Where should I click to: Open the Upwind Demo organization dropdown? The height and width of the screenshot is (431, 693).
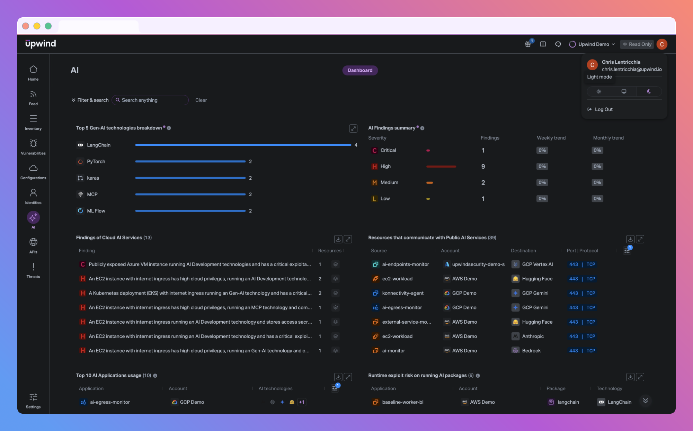(x=592, y=44)
